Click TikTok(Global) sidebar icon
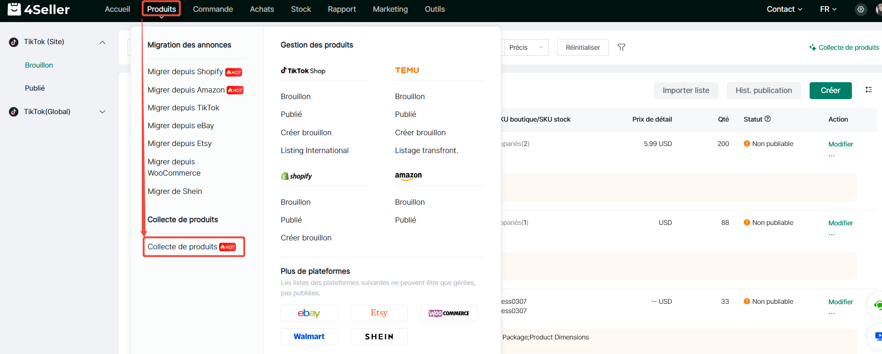The height and width of the screenshot is (354, 882). [14, 112]
